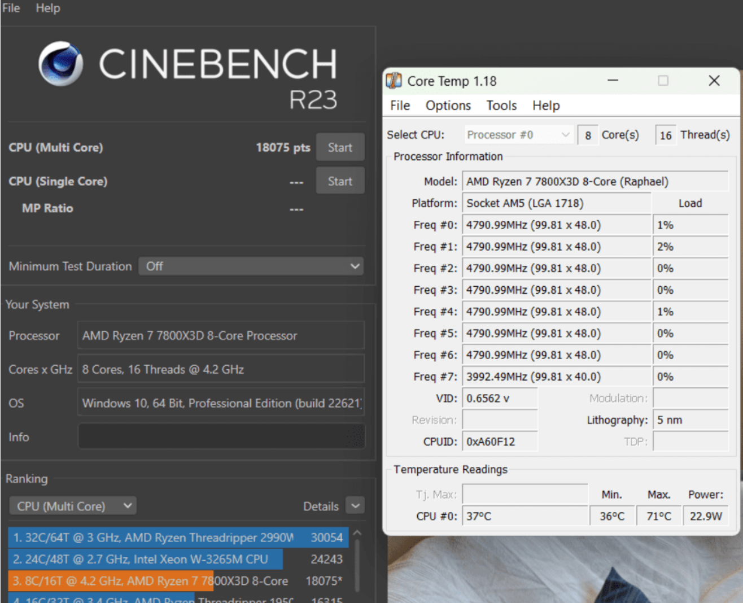Click the Freq #1 load 2% value
743x603 pixels.
click(x=690, y=247)
